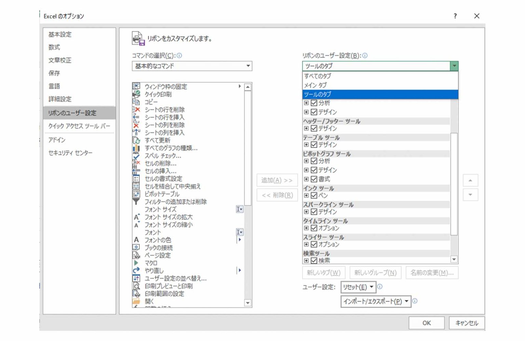
Task: Click the やり直し redo icon
Action: pyautogui.click(x=136, y=271)
